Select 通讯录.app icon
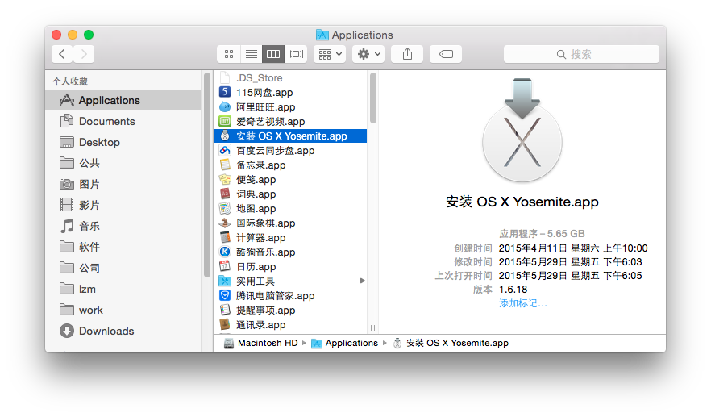 click(x=225, y=324)
